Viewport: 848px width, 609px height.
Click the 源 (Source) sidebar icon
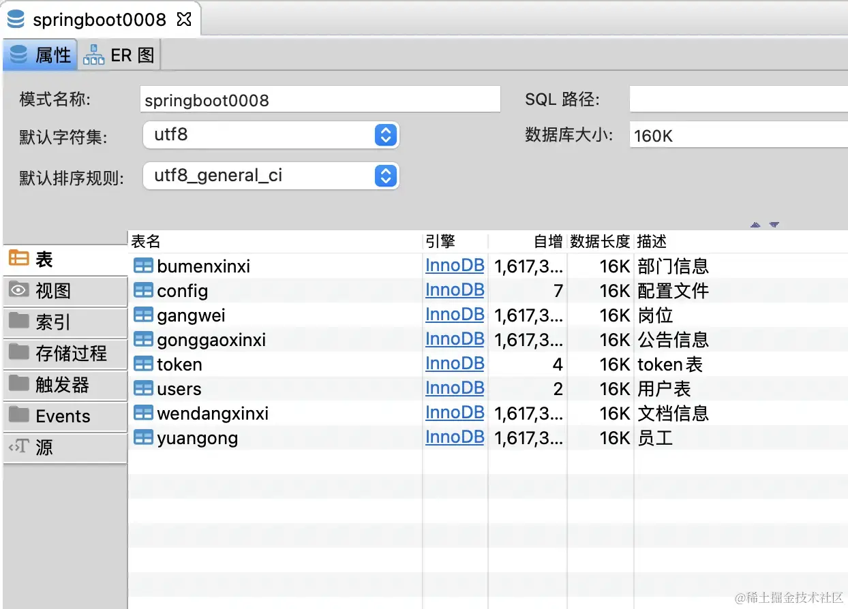click(19, 448)
